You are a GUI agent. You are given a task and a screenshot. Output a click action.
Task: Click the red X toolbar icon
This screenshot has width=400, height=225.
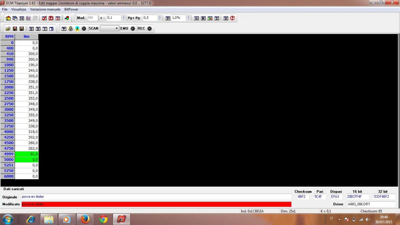51,18
